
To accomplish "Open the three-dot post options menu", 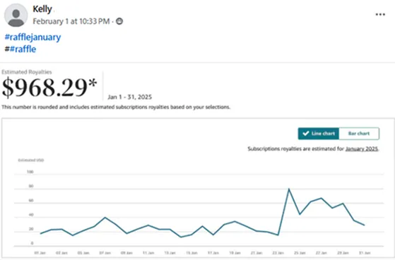I will coord(380,14).
